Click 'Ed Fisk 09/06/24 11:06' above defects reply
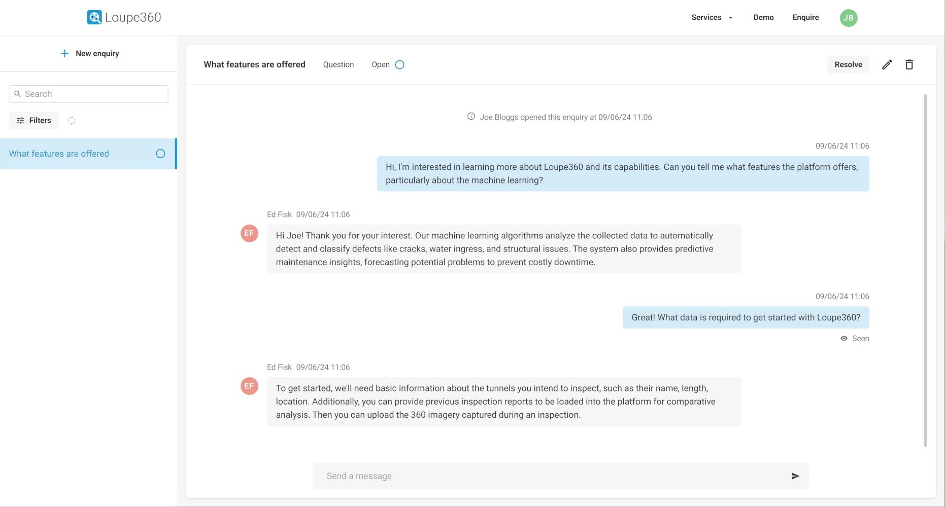 tap(308, 214)
